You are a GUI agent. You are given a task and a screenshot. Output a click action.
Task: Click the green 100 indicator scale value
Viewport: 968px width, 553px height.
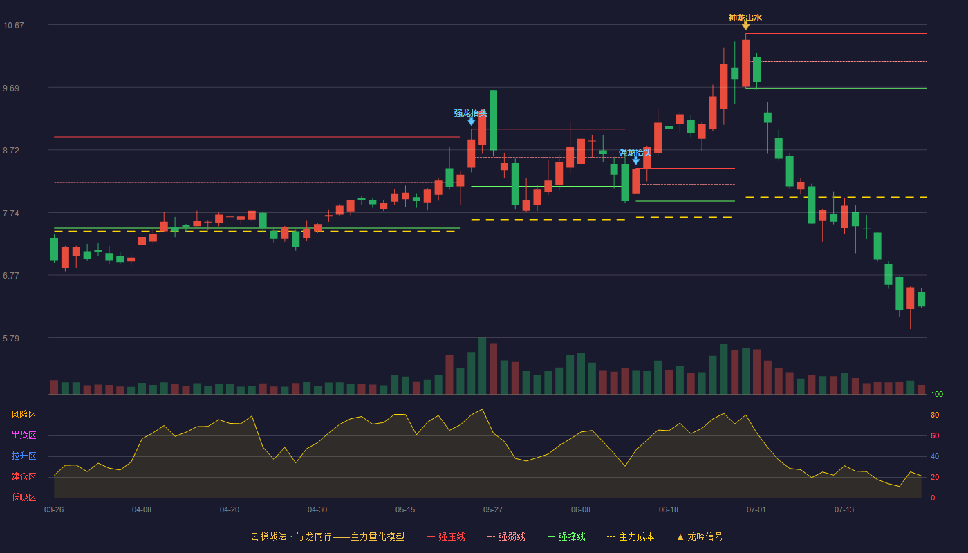(x=937, y=395)
